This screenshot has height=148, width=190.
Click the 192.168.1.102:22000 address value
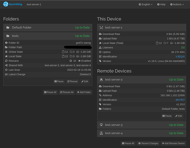point(173,95)
